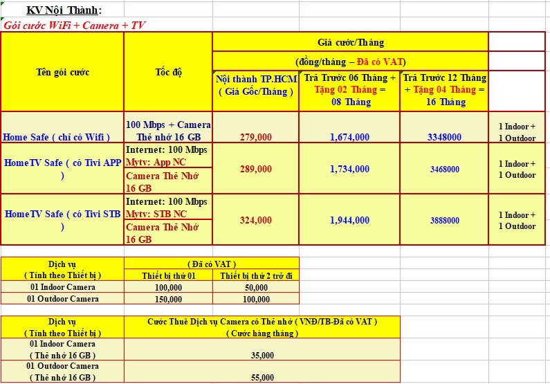This screenshot has height=384, width=550.
Task: Click the '01 Outdoor Camera' row label
Action: [62, 298]
